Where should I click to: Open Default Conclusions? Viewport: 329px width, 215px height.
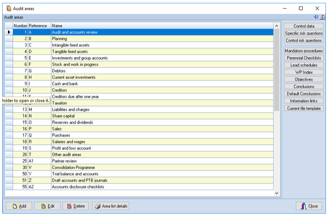304,94
